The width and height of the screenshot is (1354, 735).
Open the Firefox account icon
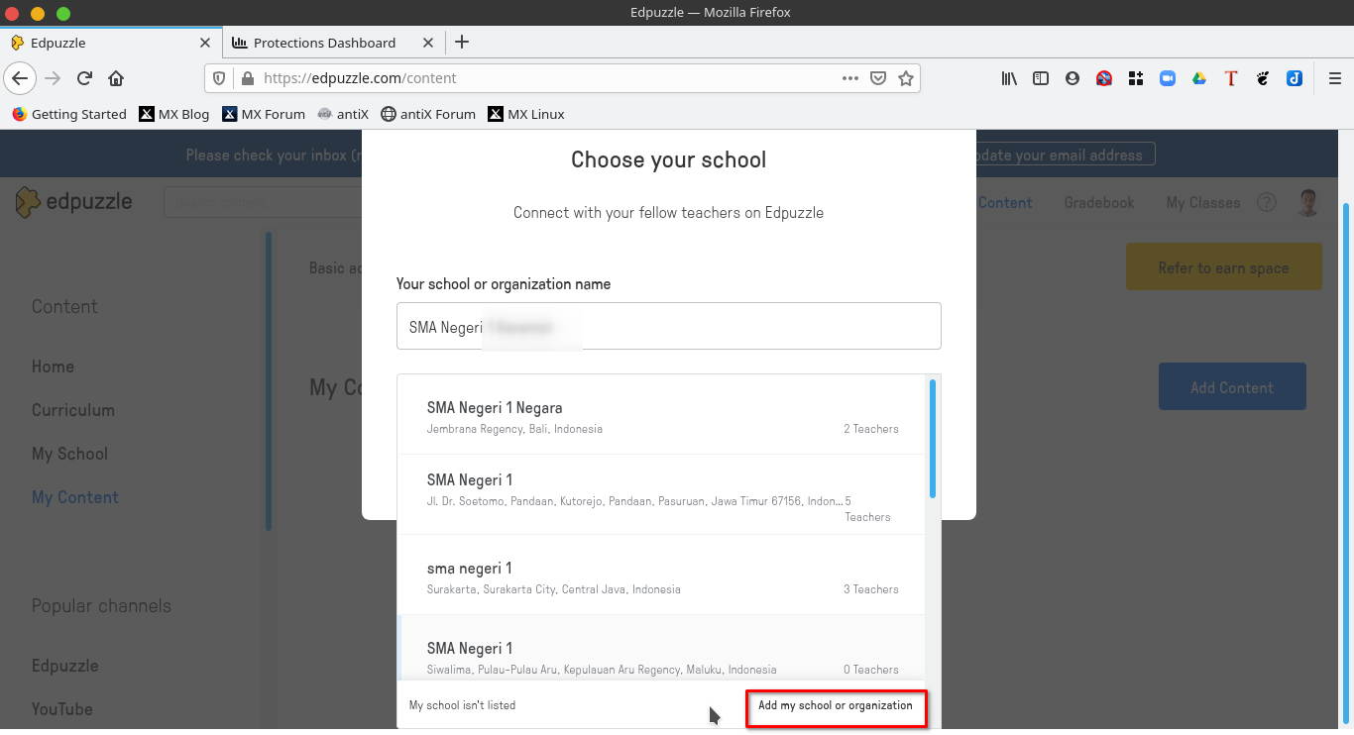click(1072, 78)
